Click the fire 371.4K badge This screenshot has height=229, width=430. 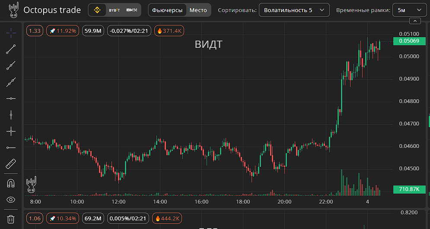tap(169, 31)
